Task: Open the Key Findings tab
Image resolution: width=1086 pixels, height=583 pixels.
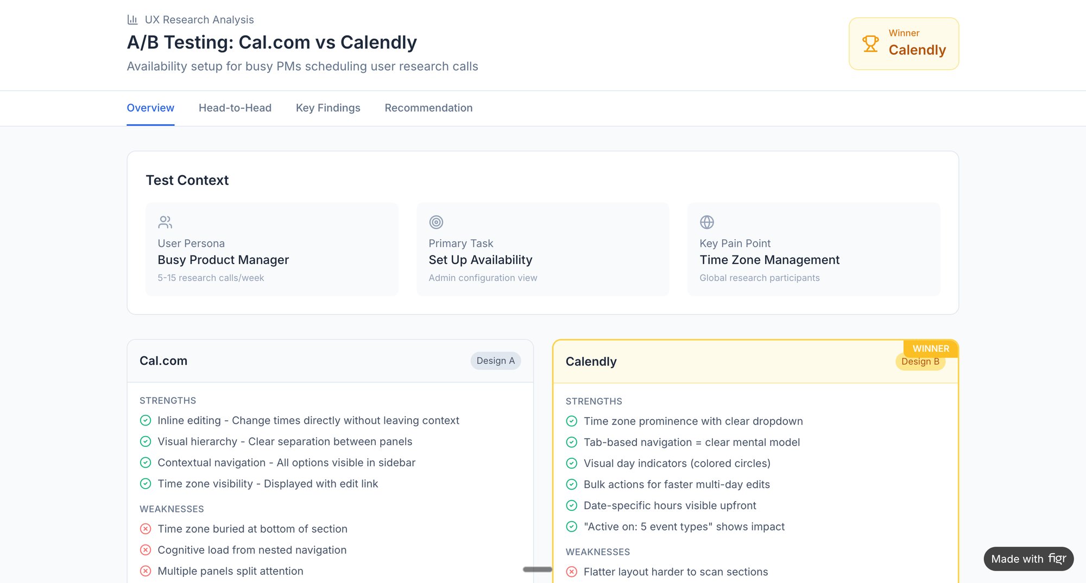Action: (327, 108)
